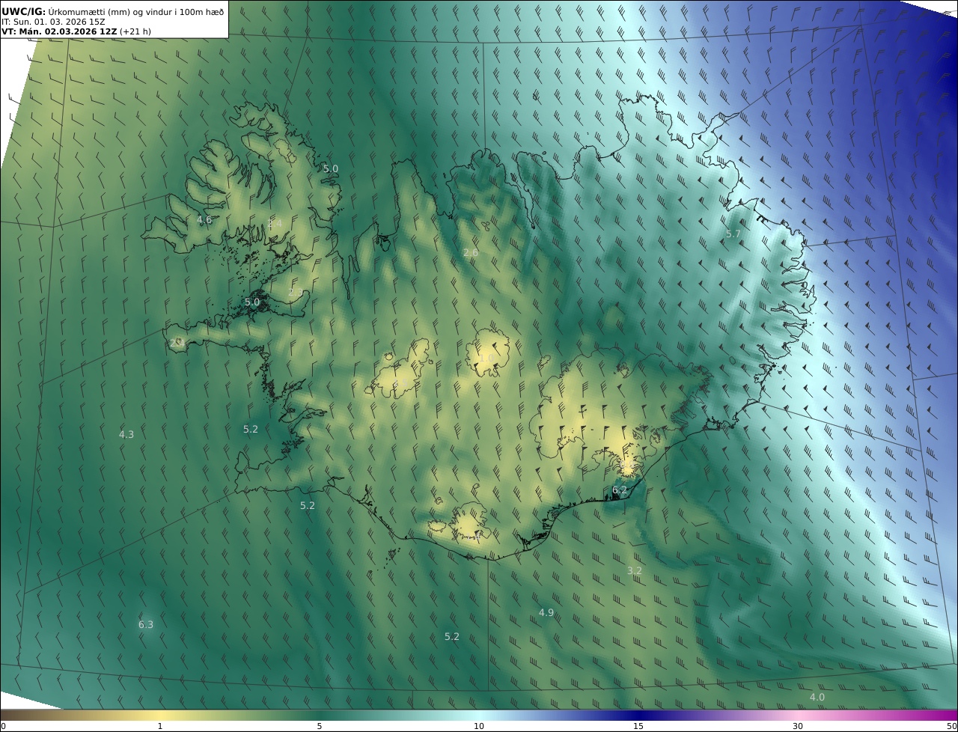Click the 5.2 value left of the 4.9 label
This screenshot has height=732, width=958.
[452, 637]
